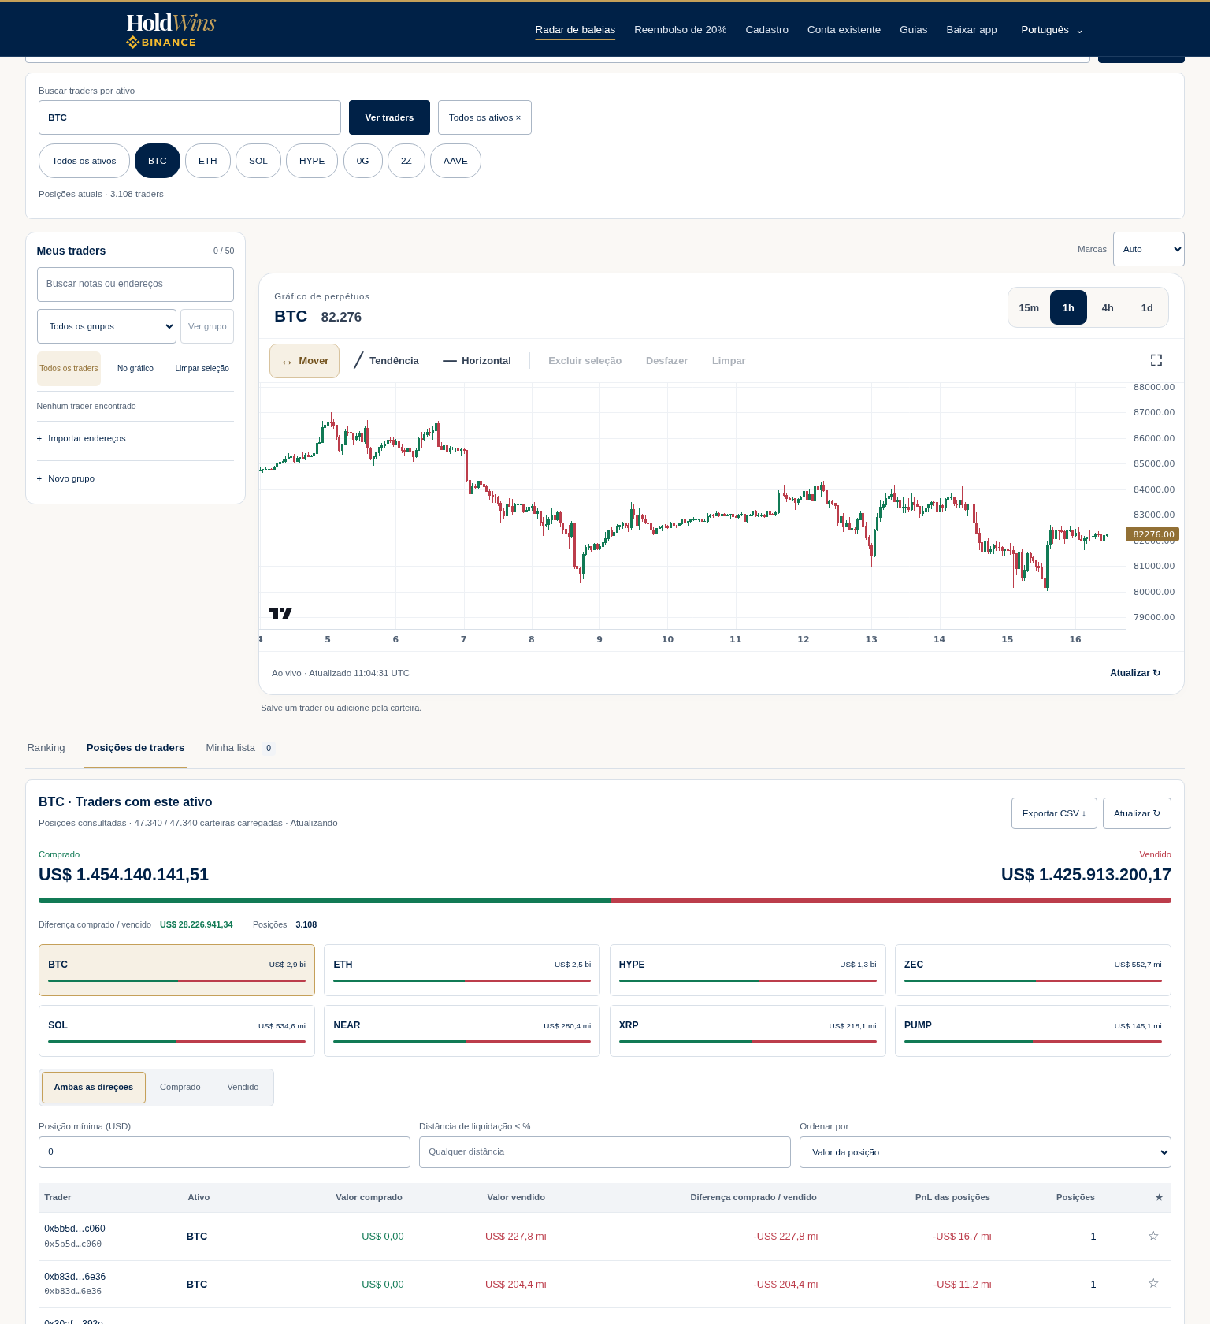The height and width of the screenshot is (1324, 1210).
Task: Select 'Posições de traders' tab
Action: pyautogui.click(x=135, y=748)
